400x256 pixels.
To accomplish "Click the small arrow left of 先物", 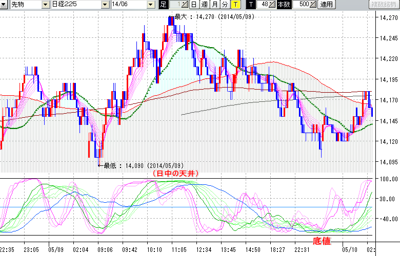I will coord(5,5).
